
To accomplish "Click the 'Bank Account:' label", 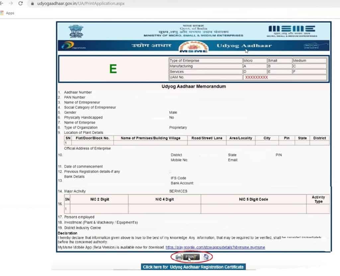I will 182,183.
